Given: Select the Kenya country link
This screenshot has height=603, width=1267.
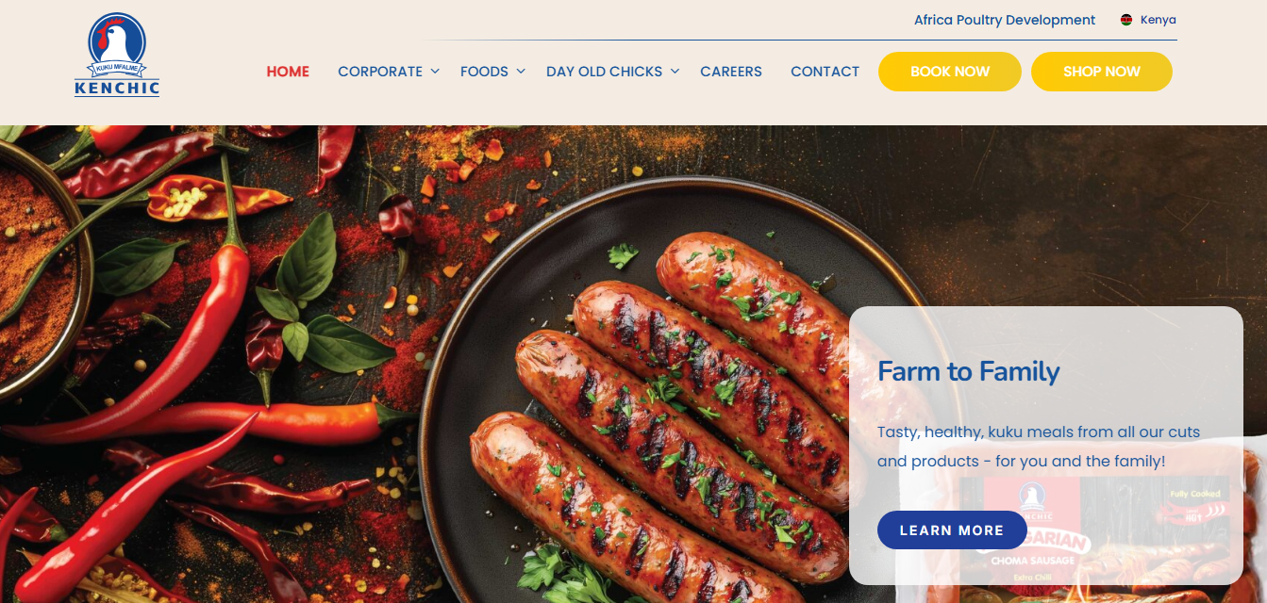Looking at the screenshot, I should coord(1159,20).
